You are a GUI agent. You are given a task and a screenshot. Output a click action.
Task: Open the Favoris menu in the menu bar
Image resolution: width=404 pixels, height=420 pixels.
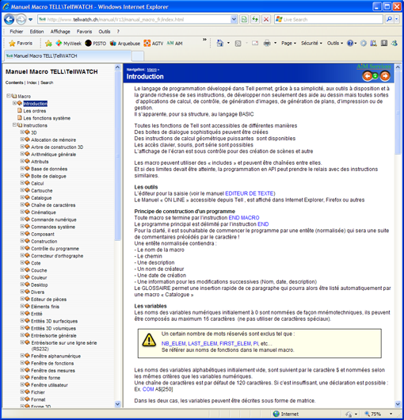(84, 32)
